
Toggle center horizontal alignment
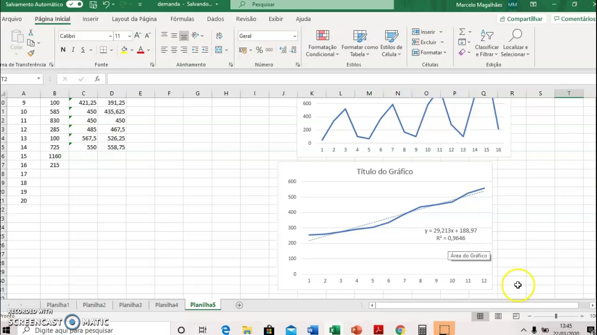pos(174,50)
